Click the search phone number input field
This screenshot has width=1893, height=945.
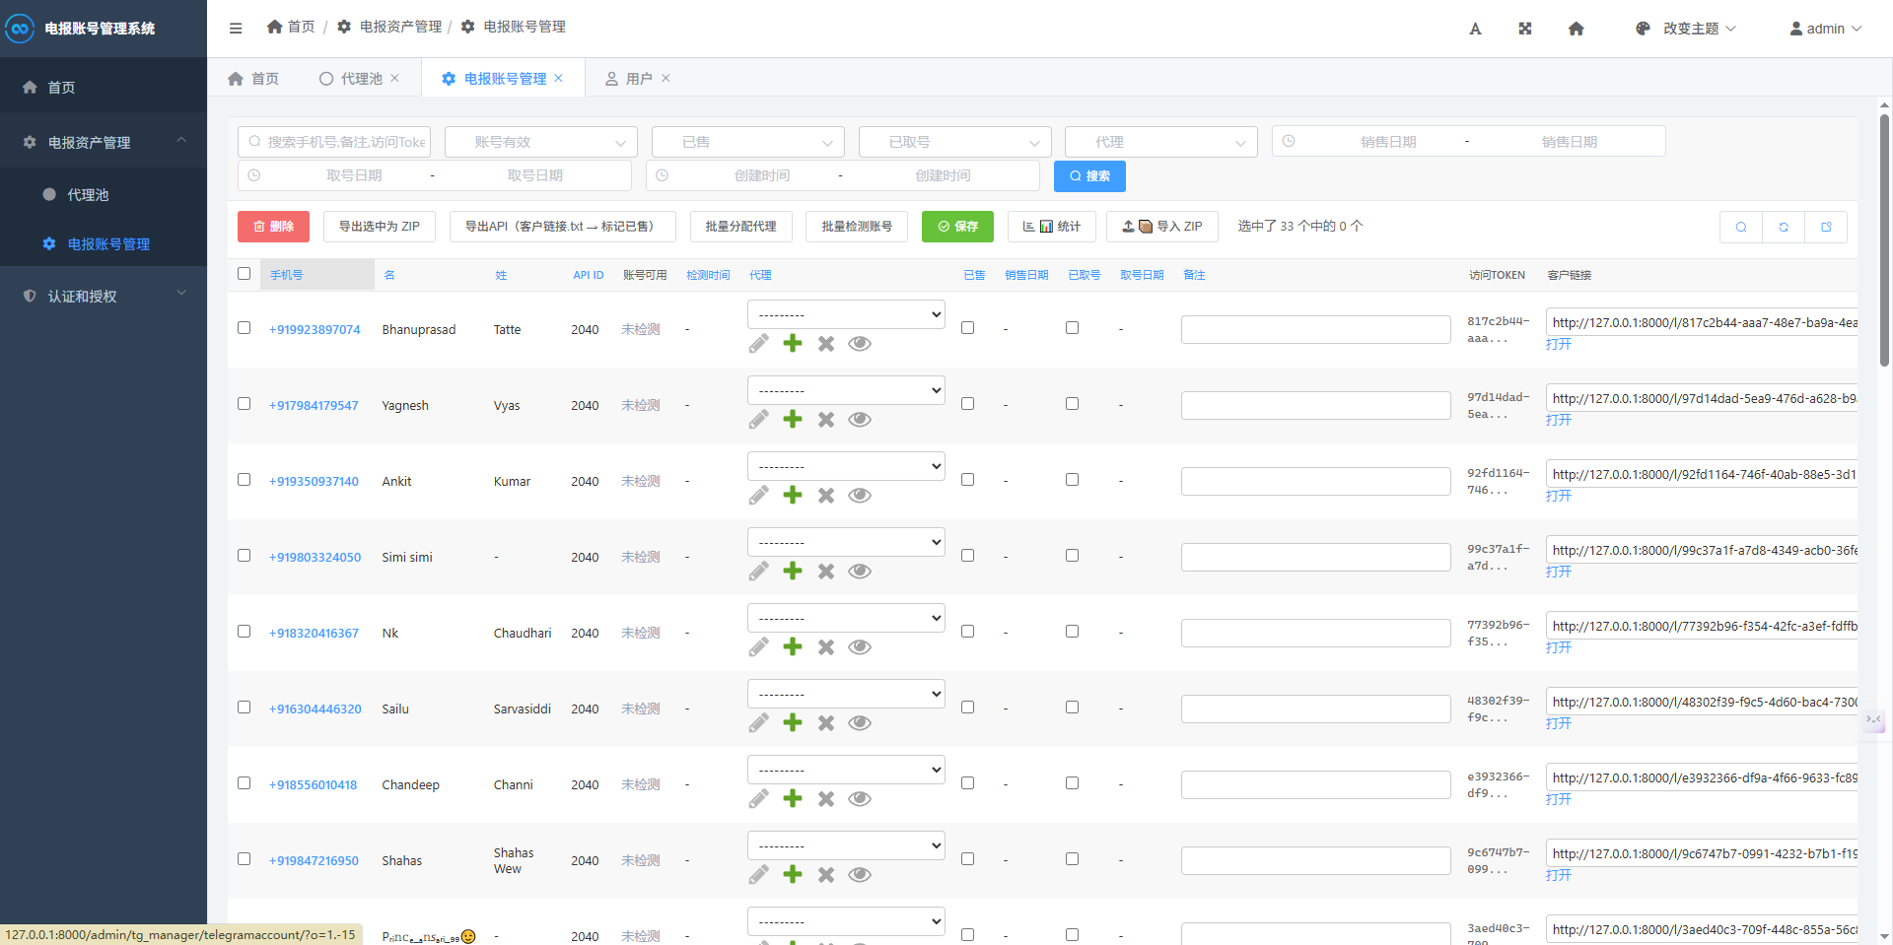(335, 142)
